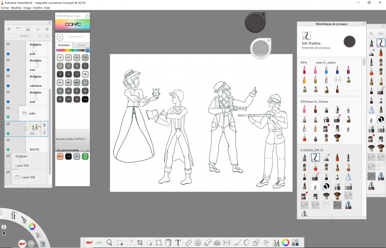Click the red undo arrow in bottom toolbar
This screenshot has width=386, height=248.
coord(89,243)
